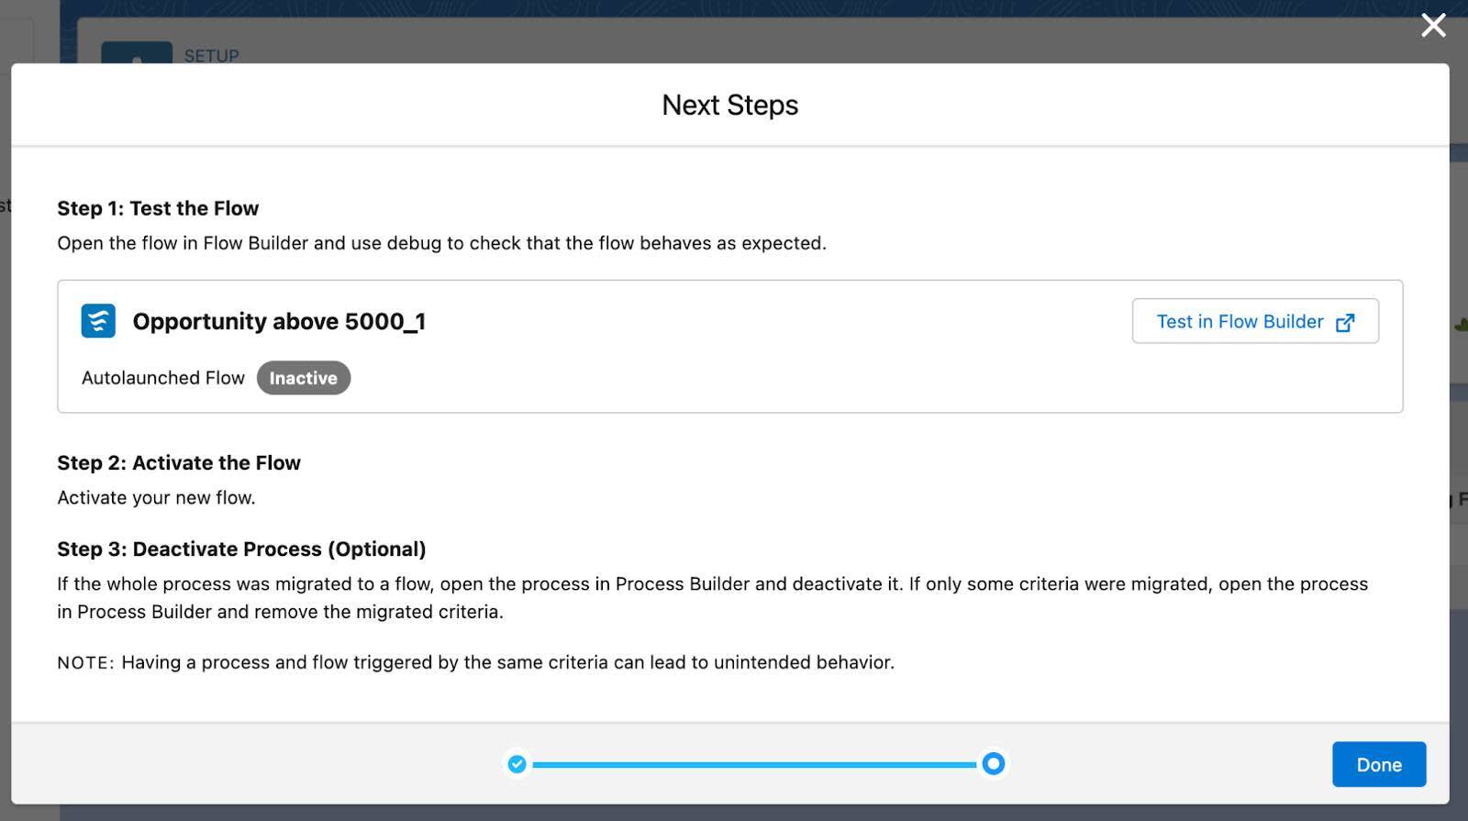The height and width of the screenshot is (821, 1468).
Task: Click the blue checkmark on the completed progress step
Action: (517, 763)
